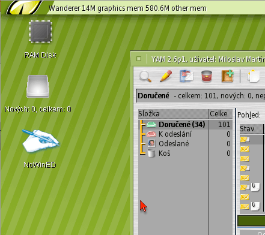Click the page icon after the toolbar separator

tap(254, 76)
